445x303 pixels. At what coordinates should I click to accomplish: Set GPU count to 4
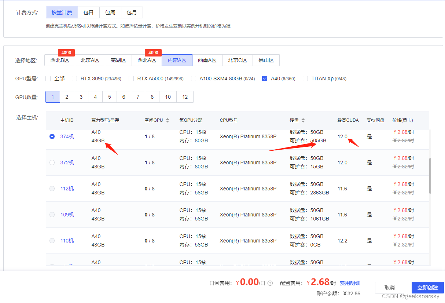pos(95,97)
